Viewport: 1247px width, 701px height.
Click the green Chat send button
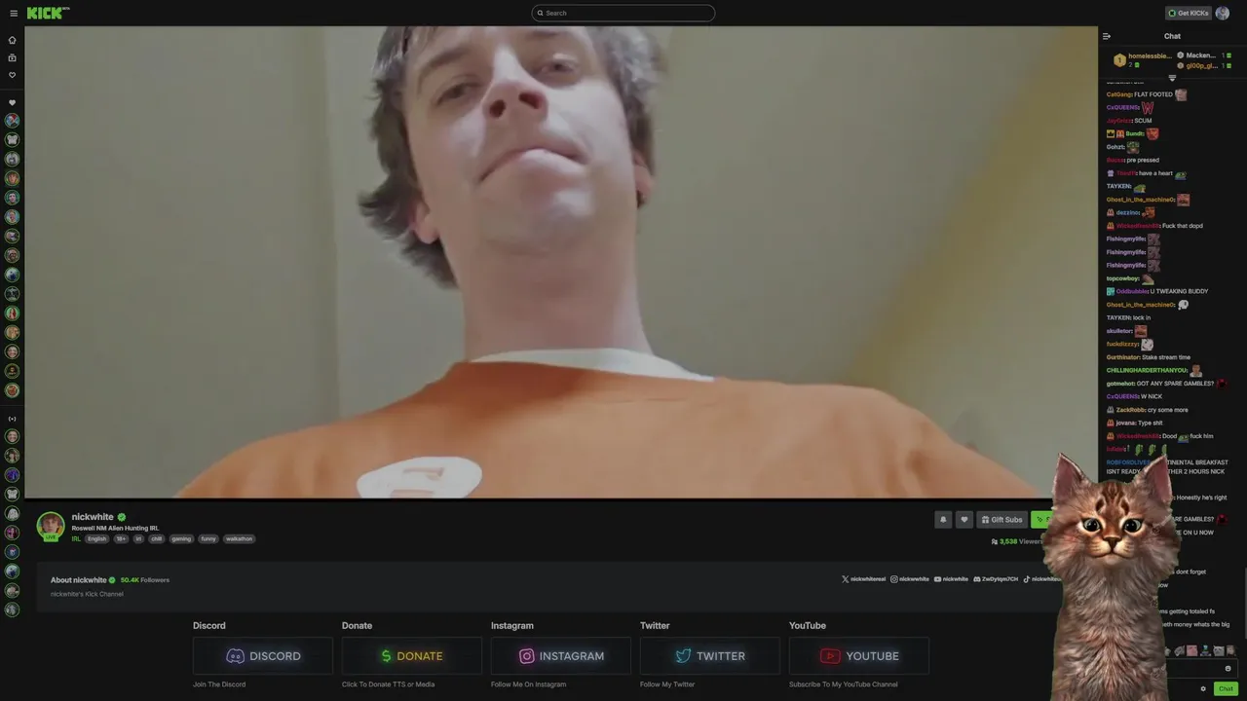(1226, 689)
